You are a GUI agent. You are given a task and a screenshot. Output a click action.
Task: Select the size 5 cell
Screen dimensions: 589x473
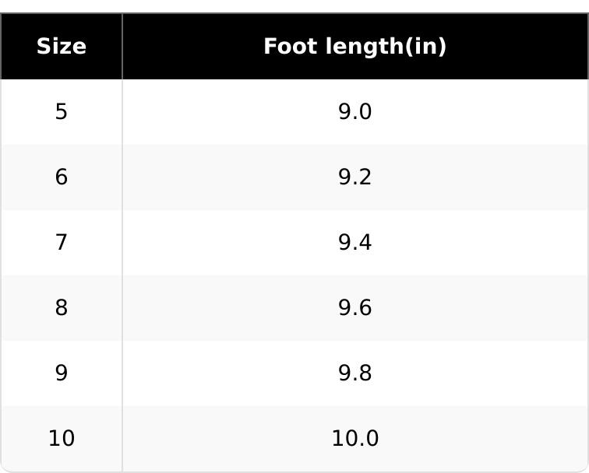coord(62,112)
